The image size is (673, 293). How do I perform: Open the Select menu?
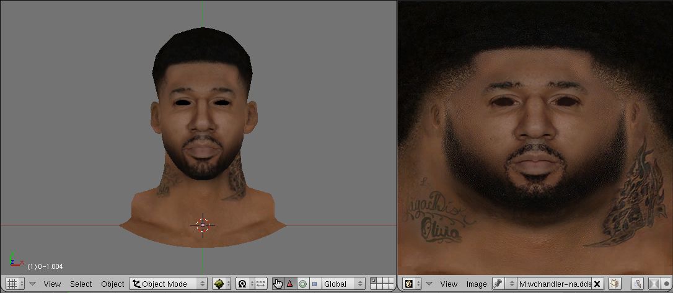point(81,284)
